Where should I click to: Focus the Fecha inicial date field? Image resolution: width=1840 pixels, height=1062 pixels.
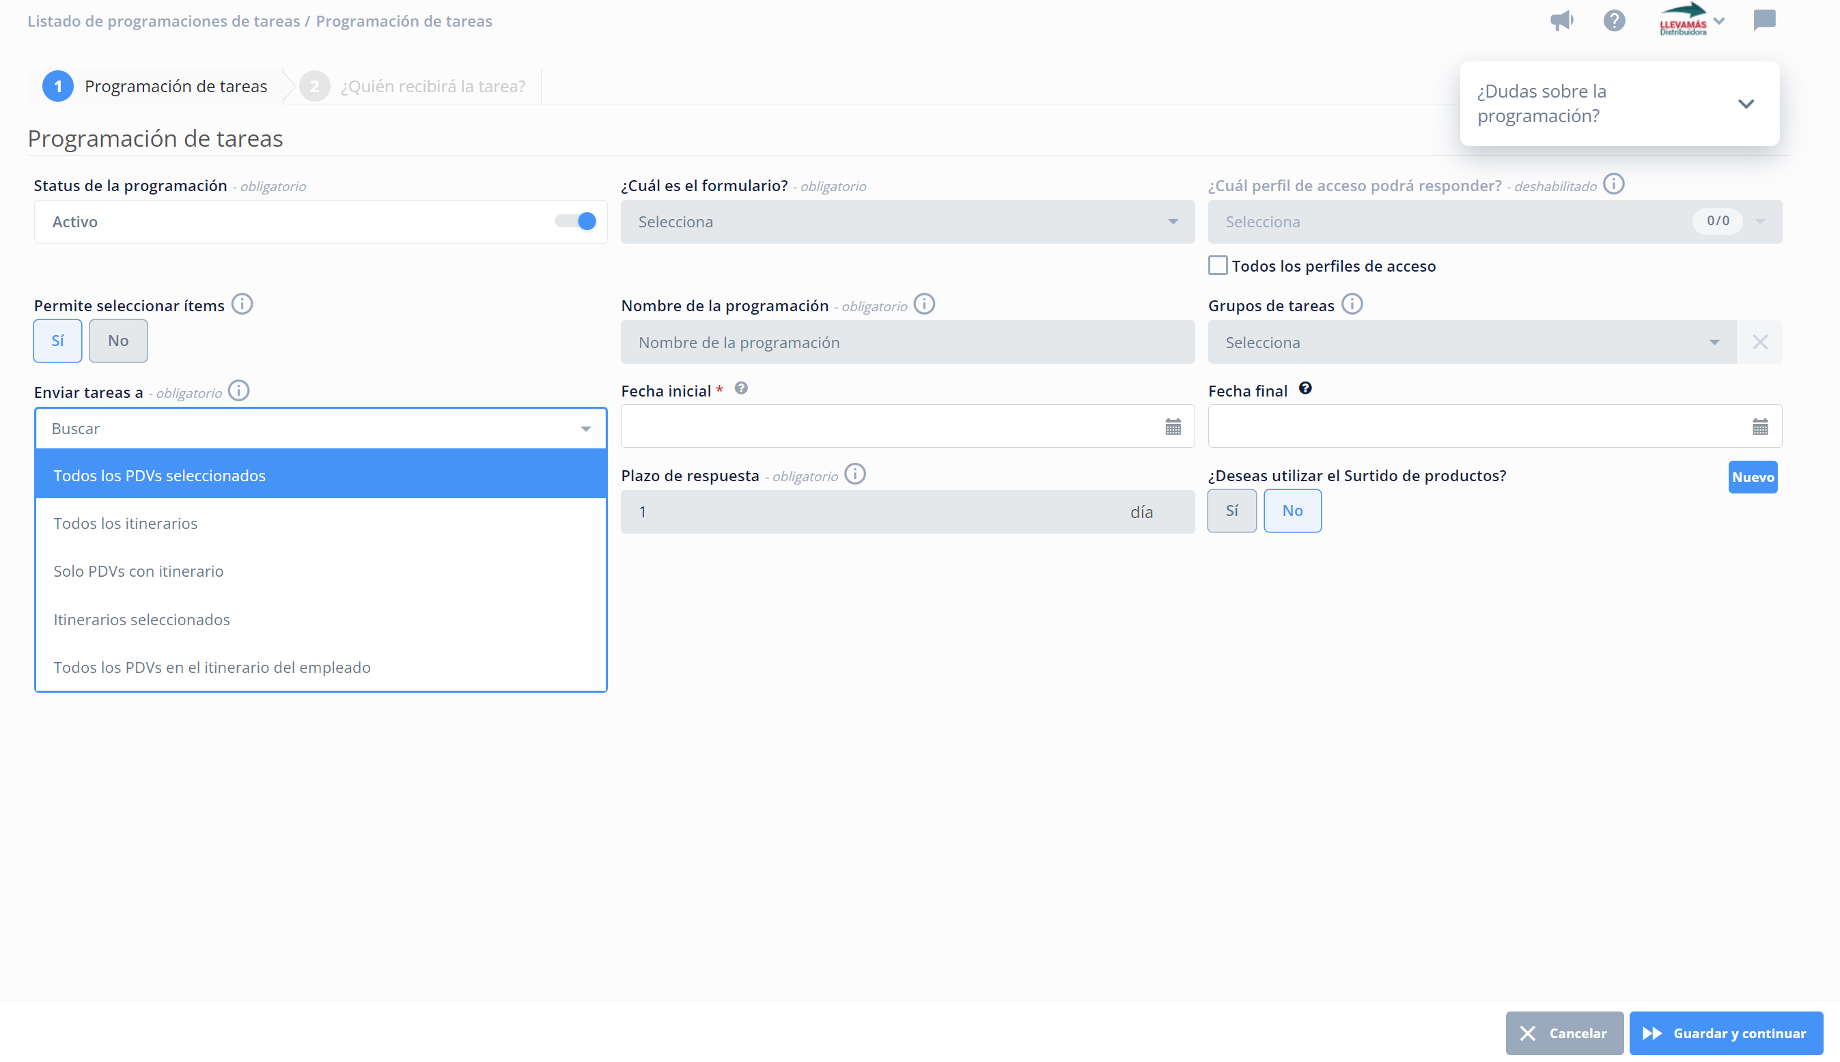coord(907,426)
